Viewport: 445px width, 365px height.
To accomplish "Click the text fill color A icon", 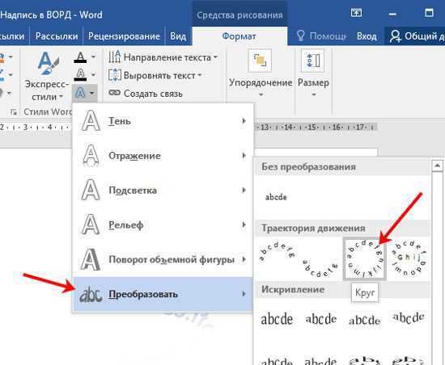I will click(80, 57).
